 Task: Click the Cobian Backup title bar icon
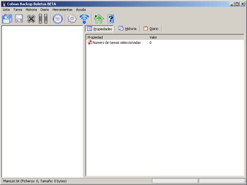click(4, 4)
